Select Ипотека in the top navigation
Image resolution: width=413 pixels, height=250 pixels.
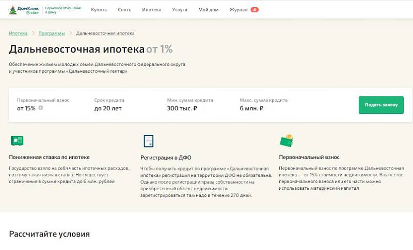coord(151,10)
